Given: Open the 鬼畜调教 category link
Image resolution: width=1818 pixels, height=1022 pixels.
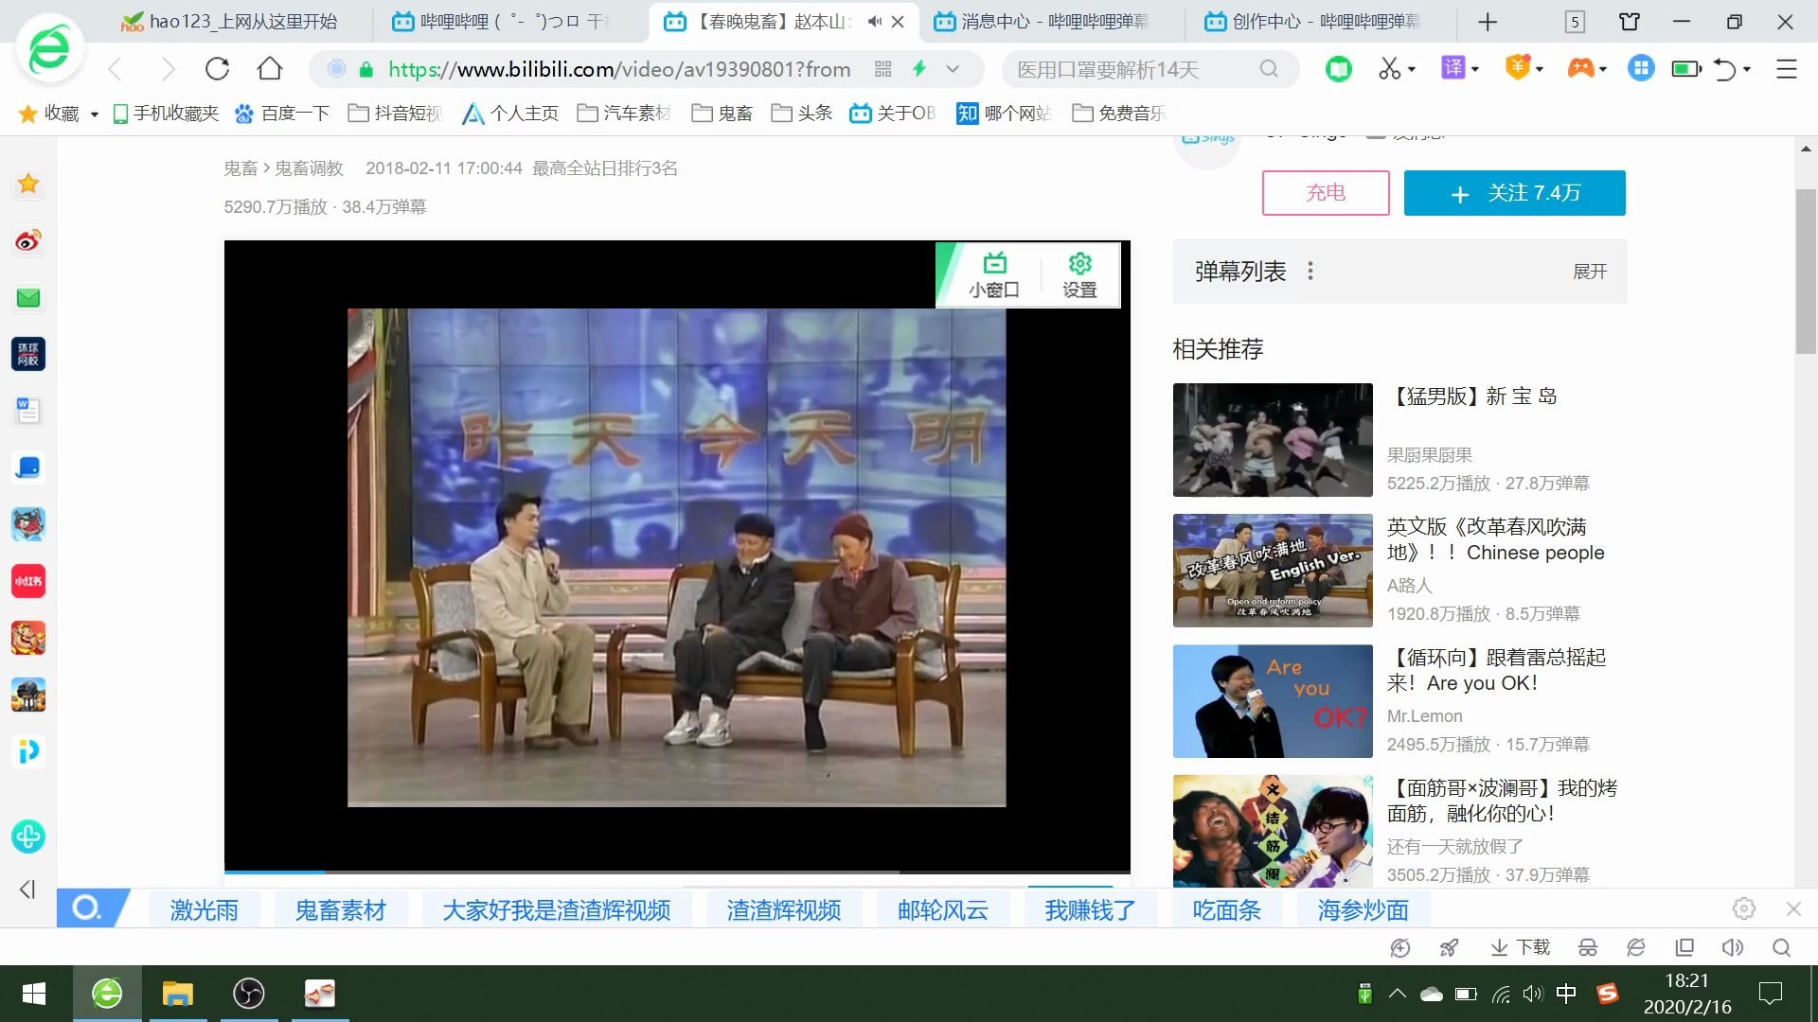Looking at the screenshot, I should [309, 168].
